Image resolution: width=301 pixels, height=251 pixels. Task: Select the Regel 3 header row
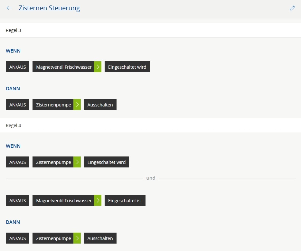click(x=150, y=30)
